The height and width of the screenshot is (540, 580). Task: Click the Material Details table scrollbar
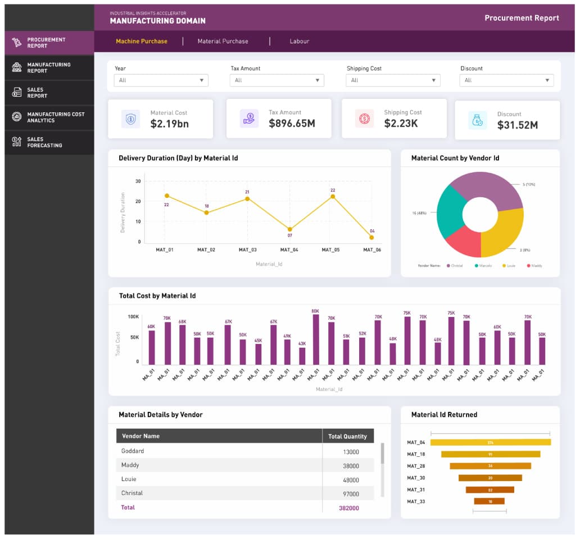click(x=383, y=453)
